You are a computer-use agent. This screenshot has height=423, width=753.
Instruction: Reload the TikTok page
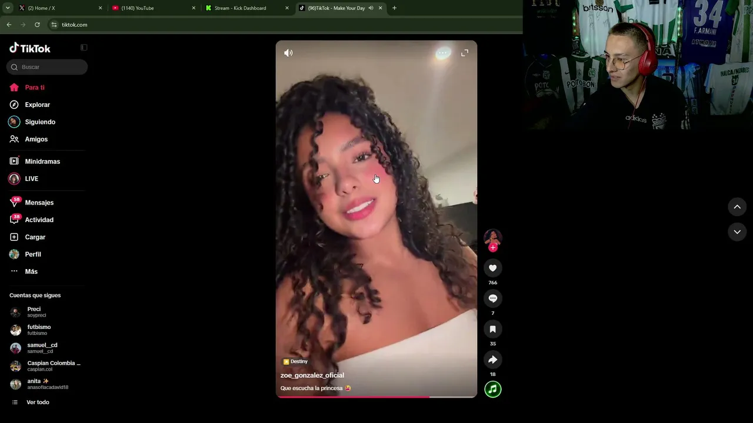[37, 25]
